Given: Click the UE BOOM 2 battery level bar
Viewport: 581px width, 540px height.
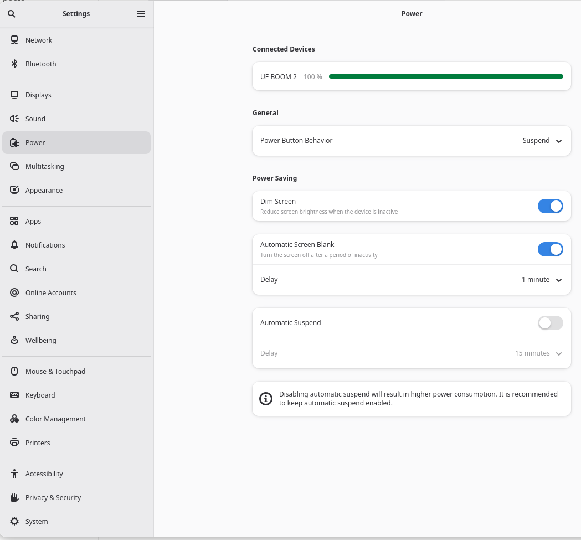Looking at the screenshot, I should click(446, 76).
